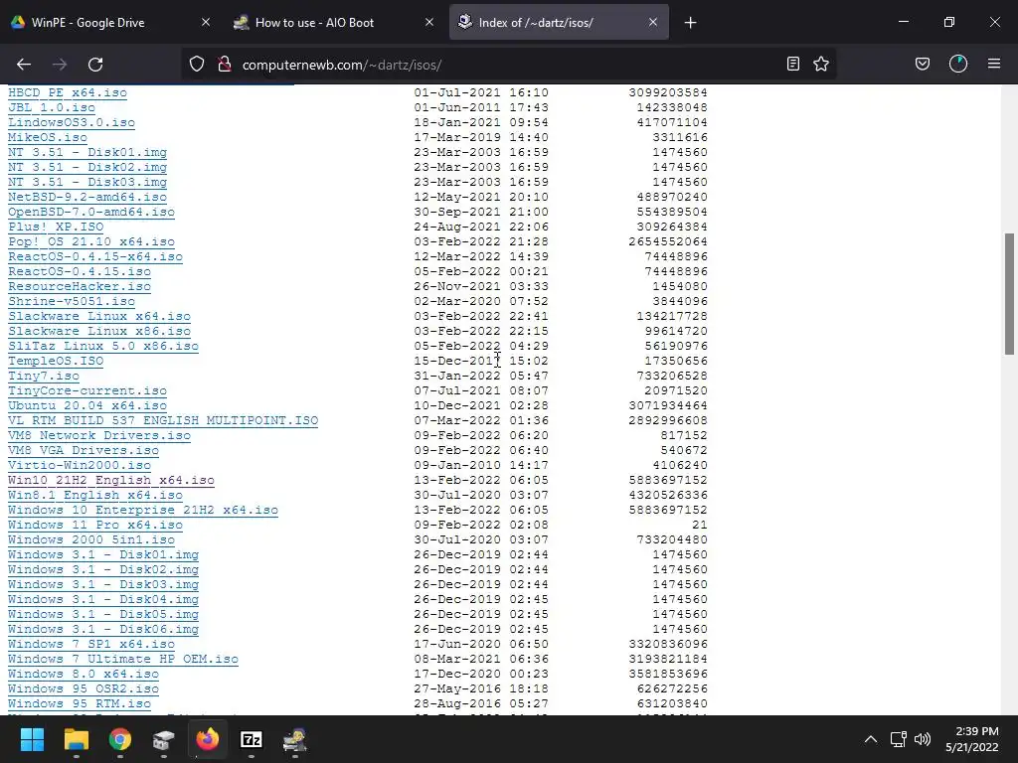Image resolution: width=1018 pixels, height=763 pixels.
Task: Download Windows 3.1 - Disk04.img
Action: tap(103, 599)
